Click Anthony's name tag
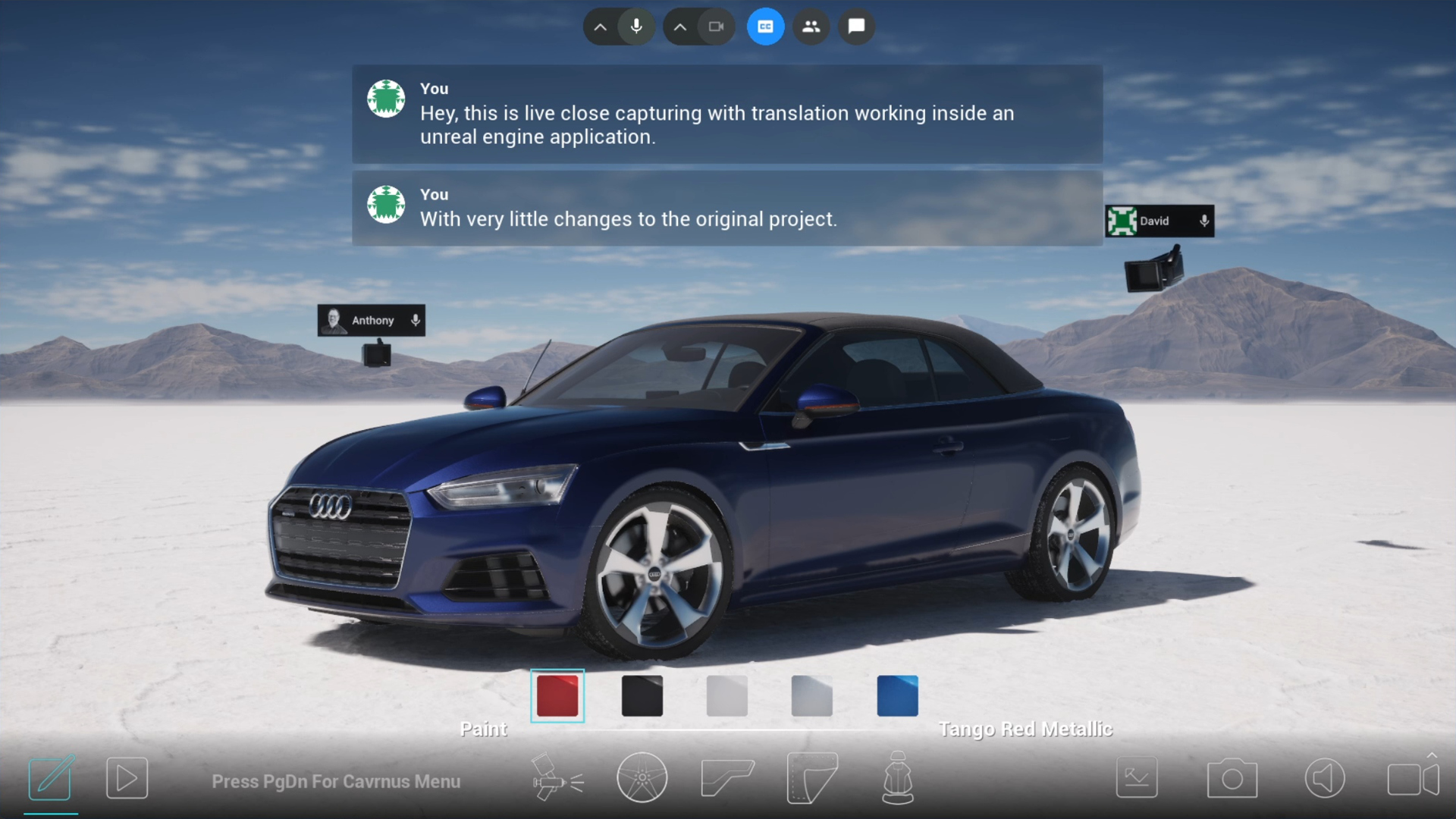The image size is (1456, 819). pos(372,321)
